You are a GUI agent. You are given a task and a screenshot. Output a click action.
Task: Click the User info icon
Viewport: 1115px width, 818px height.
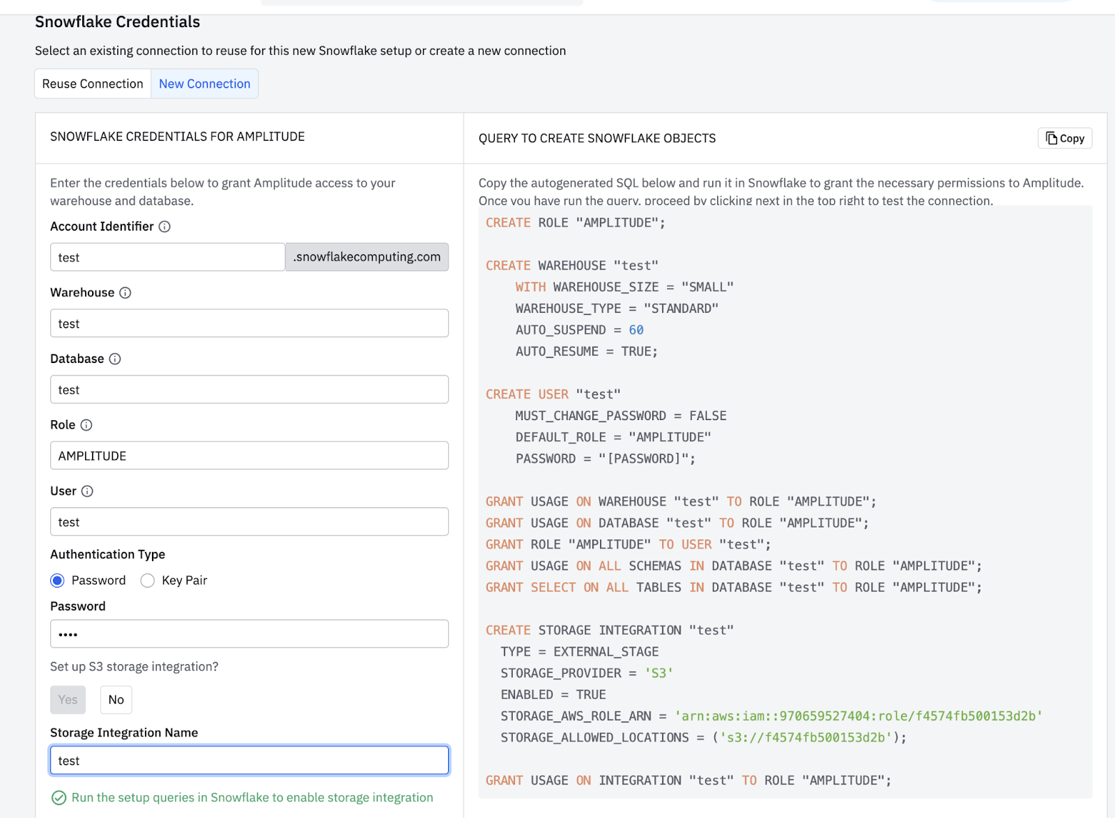pyautogui.click(x=87, y=491)
